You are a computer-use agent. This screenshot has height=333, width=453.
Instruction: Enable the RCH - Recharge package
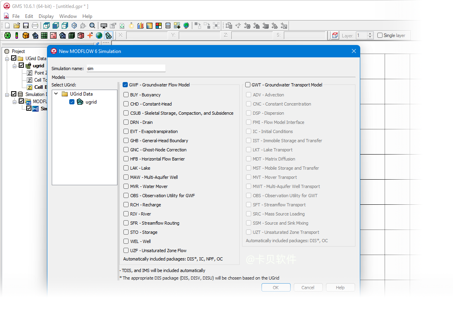coord(126,205)
